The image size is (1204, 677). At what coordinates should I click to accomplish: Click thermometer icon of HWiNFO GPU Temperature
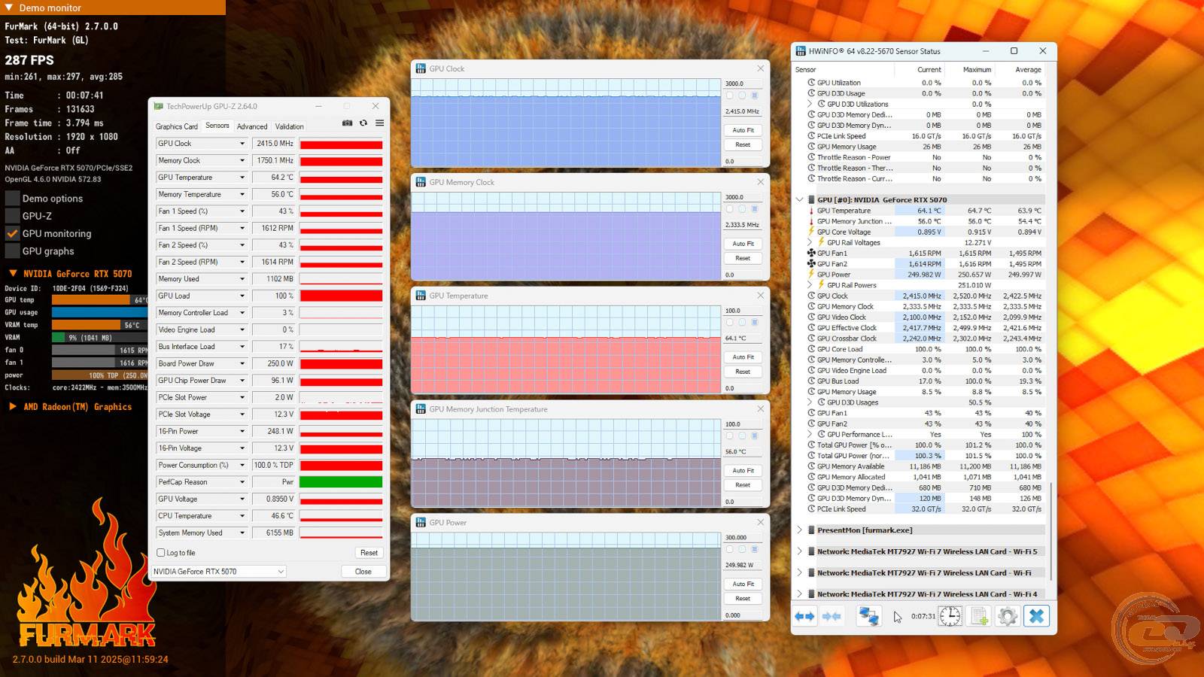click(x=811, y=211)
